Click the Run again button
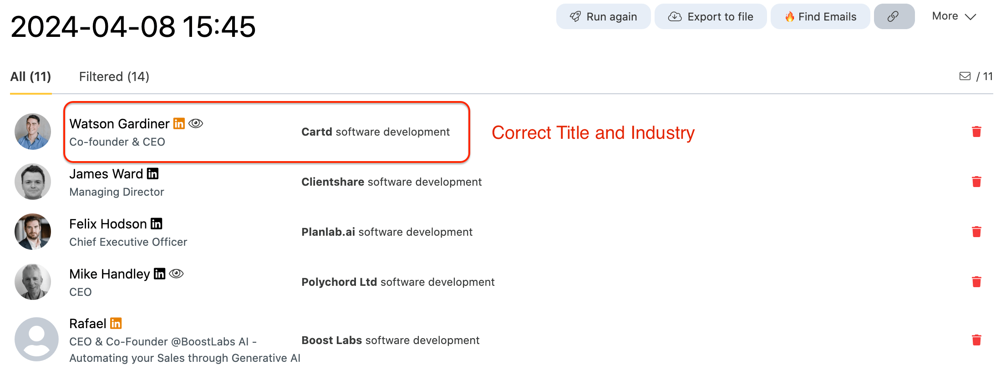Screen dimensions: 1006x375 coord(603,17)
